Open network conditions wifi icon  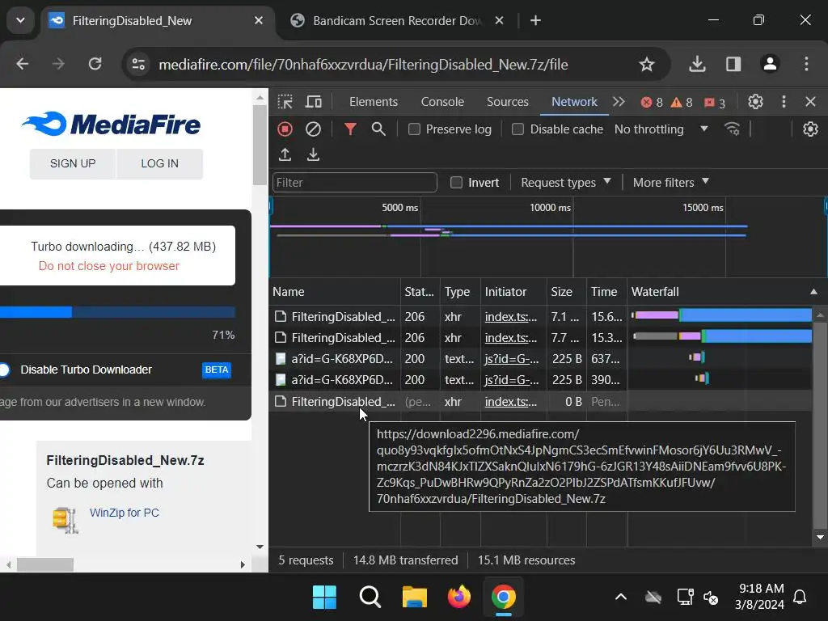(x=733, y=129)
